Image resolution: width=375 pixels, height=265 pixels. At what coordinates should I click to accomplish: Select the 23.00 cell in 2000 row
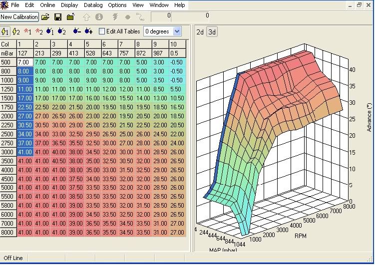coord(92,116)
